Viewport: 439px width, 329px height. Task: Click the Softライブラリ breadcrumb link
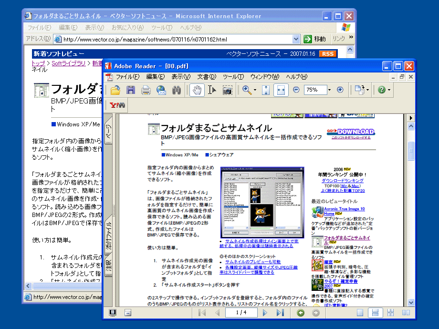pos(69,63)
